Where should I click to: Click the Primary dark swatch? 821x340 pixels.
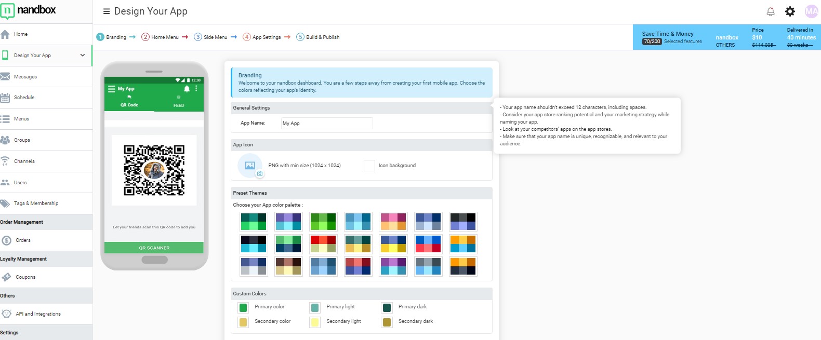tap(387, 308)
